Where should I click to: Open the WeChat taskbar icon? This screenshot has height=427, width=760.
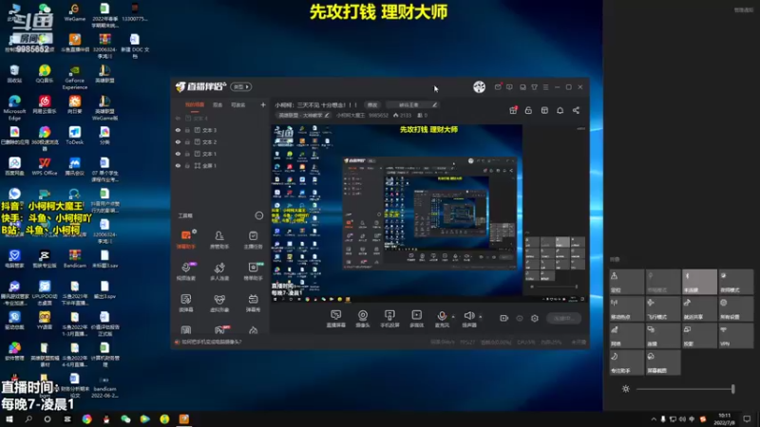point(125,418)
